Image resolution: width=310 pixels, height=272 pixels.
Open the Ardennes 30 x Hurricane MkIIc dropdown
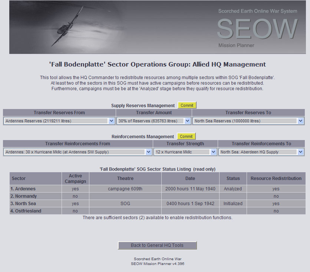click(x=78, y=152)
